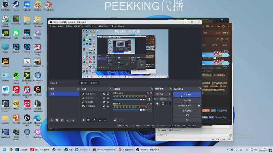Open 停靠窗口(D) menu
Image resolution: width=273 pixels, height=153 pixels.
79,26
